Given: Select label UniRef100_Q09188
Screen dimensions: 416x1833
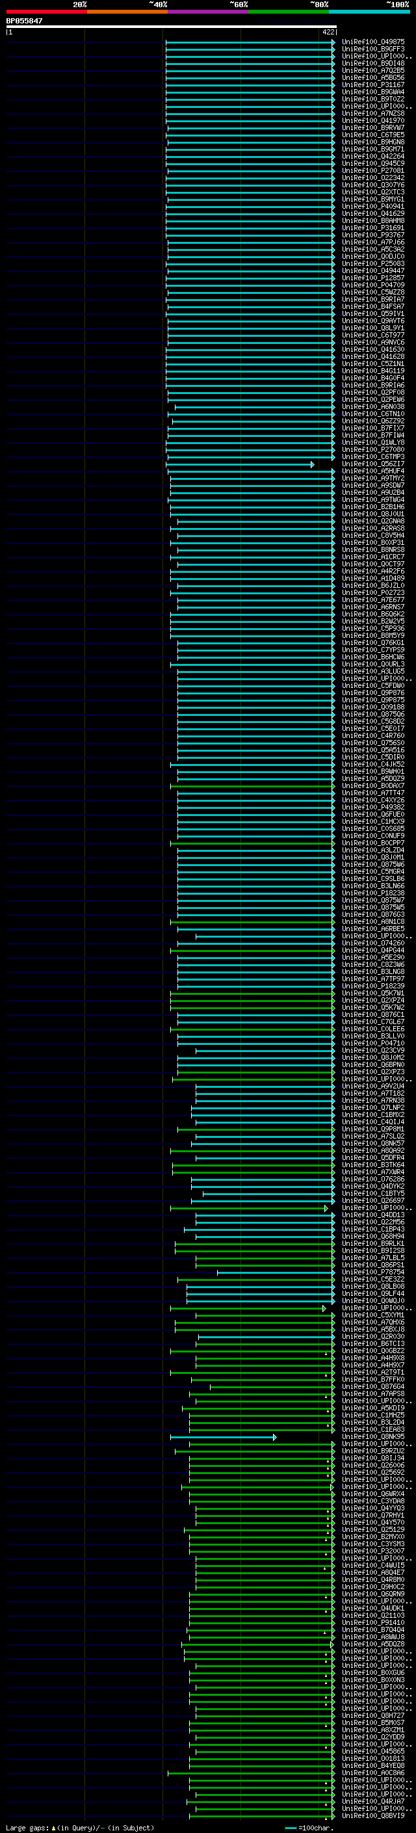Looking at the screenshot, I should point(372,707).
